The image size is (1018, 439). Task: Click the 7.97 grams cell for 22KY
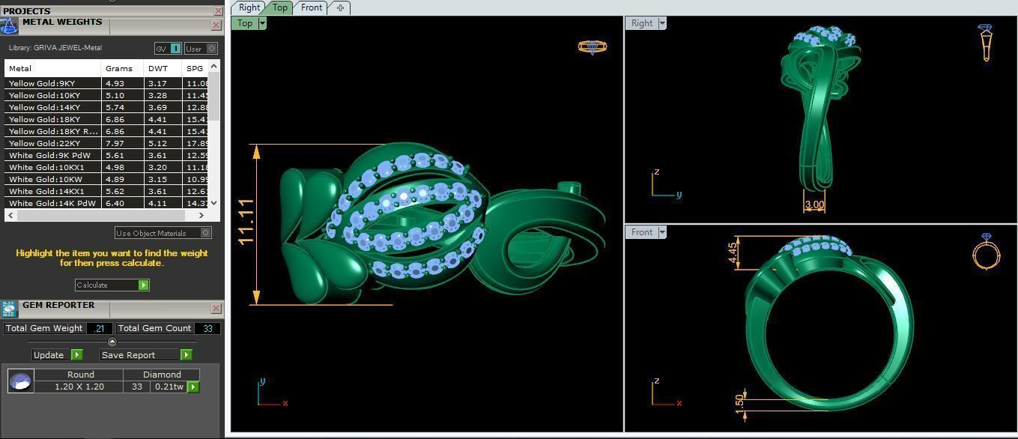point(122,143)
